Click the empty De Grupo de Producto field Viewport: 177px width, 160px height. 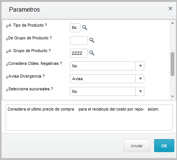pyautogui.click(x=79, y=40)
